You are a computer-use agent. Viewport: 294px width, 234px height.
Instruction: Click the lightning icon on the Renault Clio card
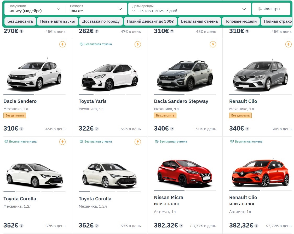[288, 44]
